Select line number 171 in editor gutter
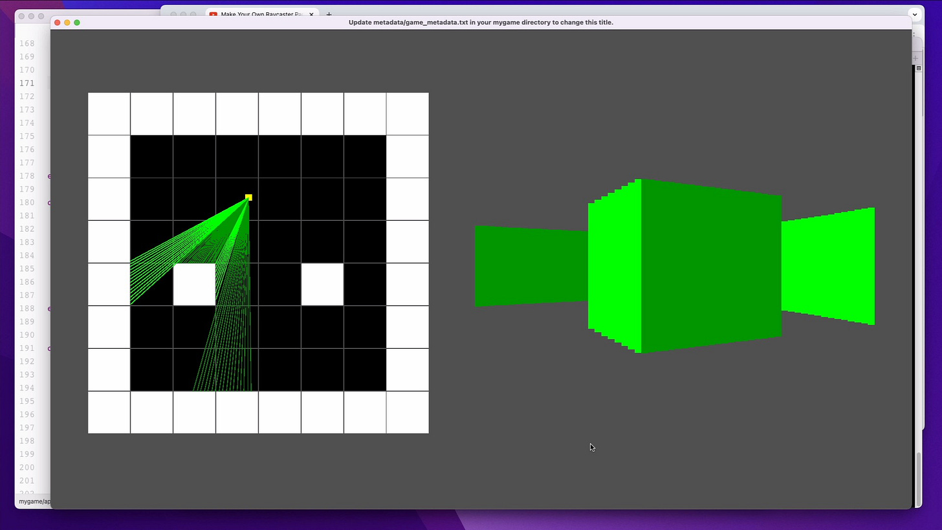 tap(27, 83)
